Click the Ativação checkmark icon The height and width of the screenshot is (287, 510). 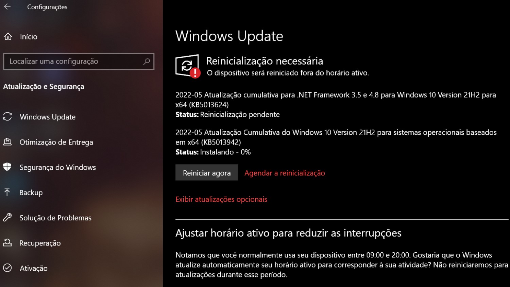click(x=7, y=268)
